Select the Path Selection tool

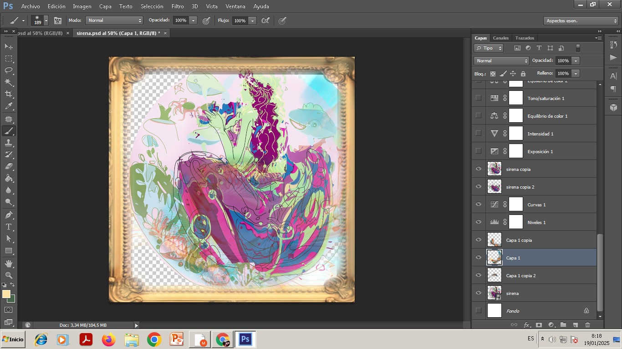(9, 238)
